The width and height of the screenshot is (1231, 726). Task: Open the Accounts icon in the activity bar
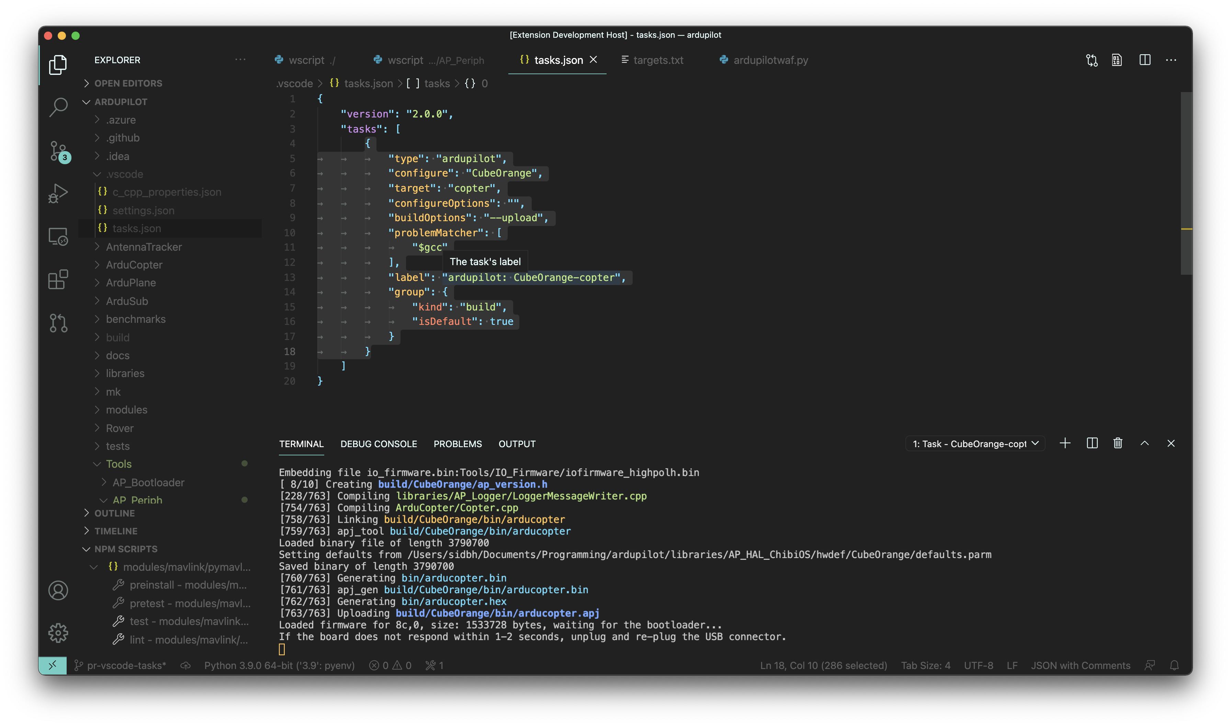[x=58, y=590]
